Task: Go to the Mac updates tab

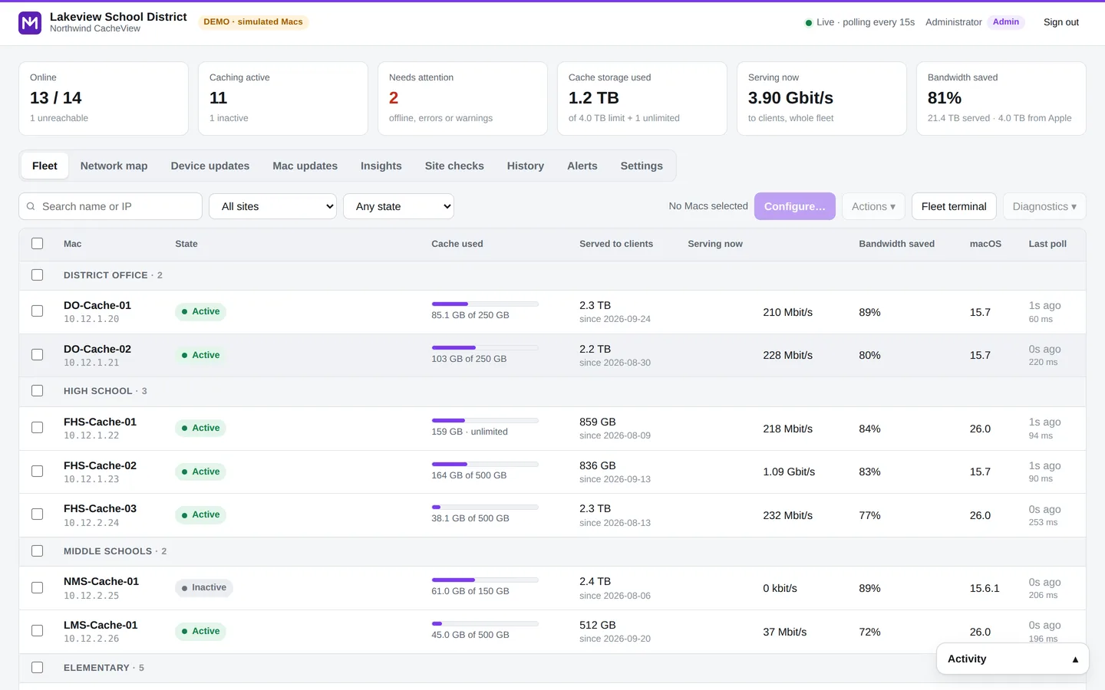Action: click(305, 166)
